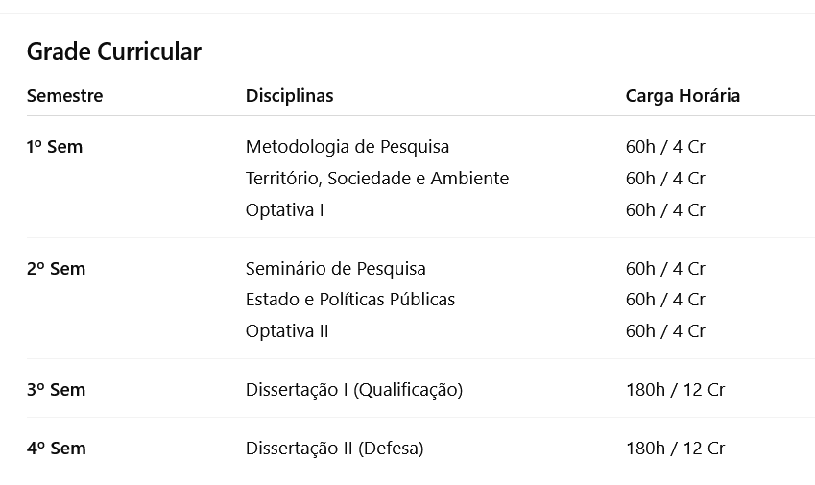815x485 pixels.
Task: Click Dissertação I (Qualificação) entry
Action: point(354,390)
